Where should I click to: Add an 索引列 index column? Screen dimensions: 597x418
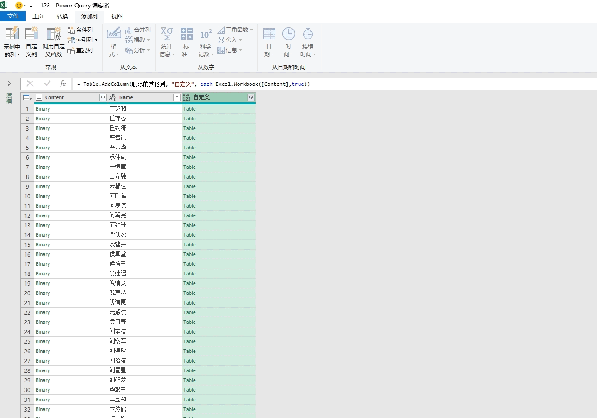(83, 40)
